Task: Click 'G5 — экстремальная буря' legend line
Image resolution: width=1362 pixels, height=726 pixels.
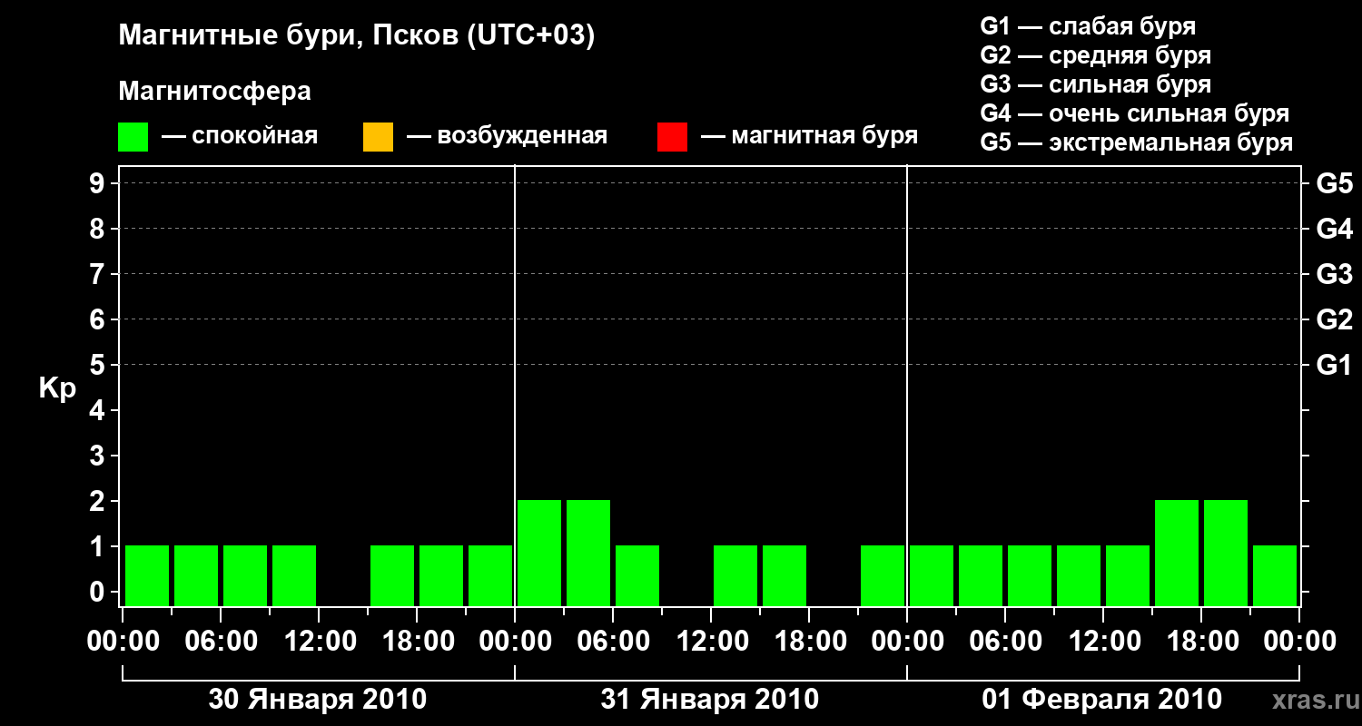Action: click(x=1137, y=142)
